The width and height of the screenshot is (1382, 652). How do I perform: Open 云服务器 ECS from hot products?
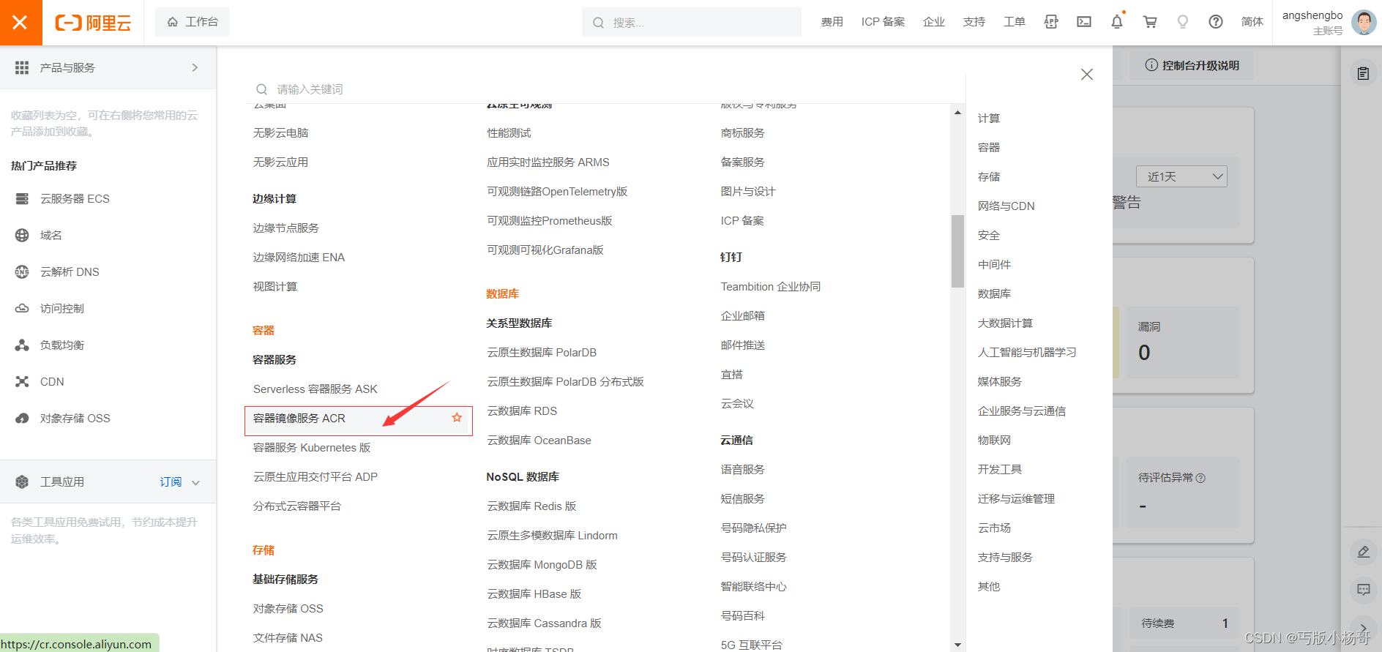tap(75, 199)
